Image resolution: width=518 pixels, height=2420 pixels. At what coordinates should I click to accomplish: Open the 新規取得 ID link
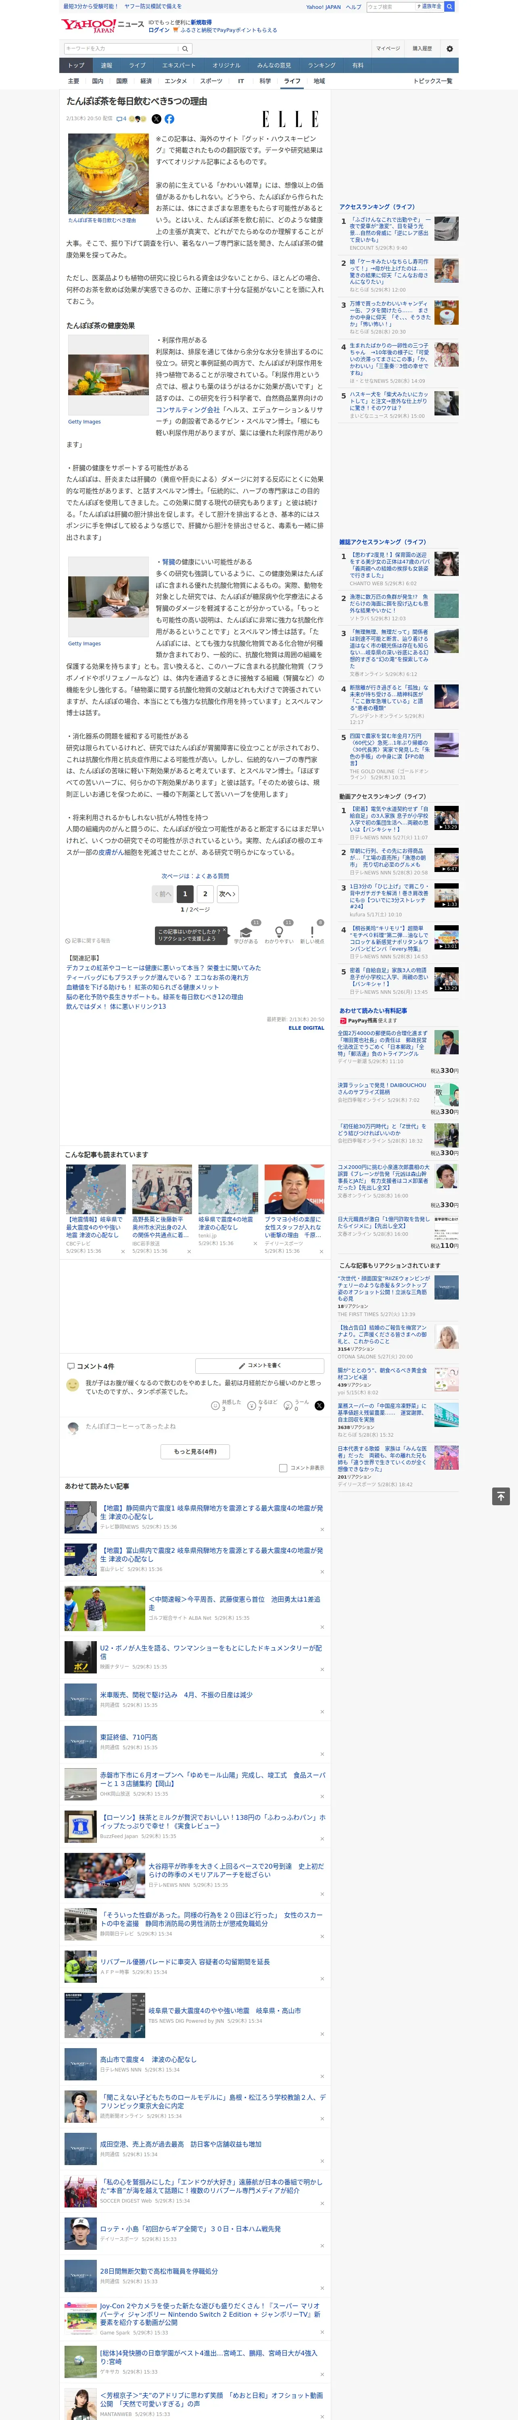click(201, 23)
